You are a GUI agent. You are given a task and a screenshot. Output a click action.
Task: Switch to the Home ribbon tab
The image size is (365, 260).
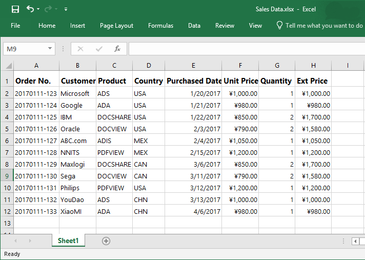click(x=47, y=25)
